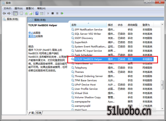The image size is (166, 121).
Task: Select 服务(本地) tree node in left pane
Action: tap(11, 19)
